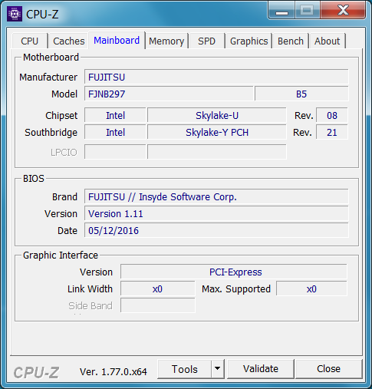The height and width of the screenshot is (389, 372).
Task: Select the Memory tab
Action: click(166, 41)
